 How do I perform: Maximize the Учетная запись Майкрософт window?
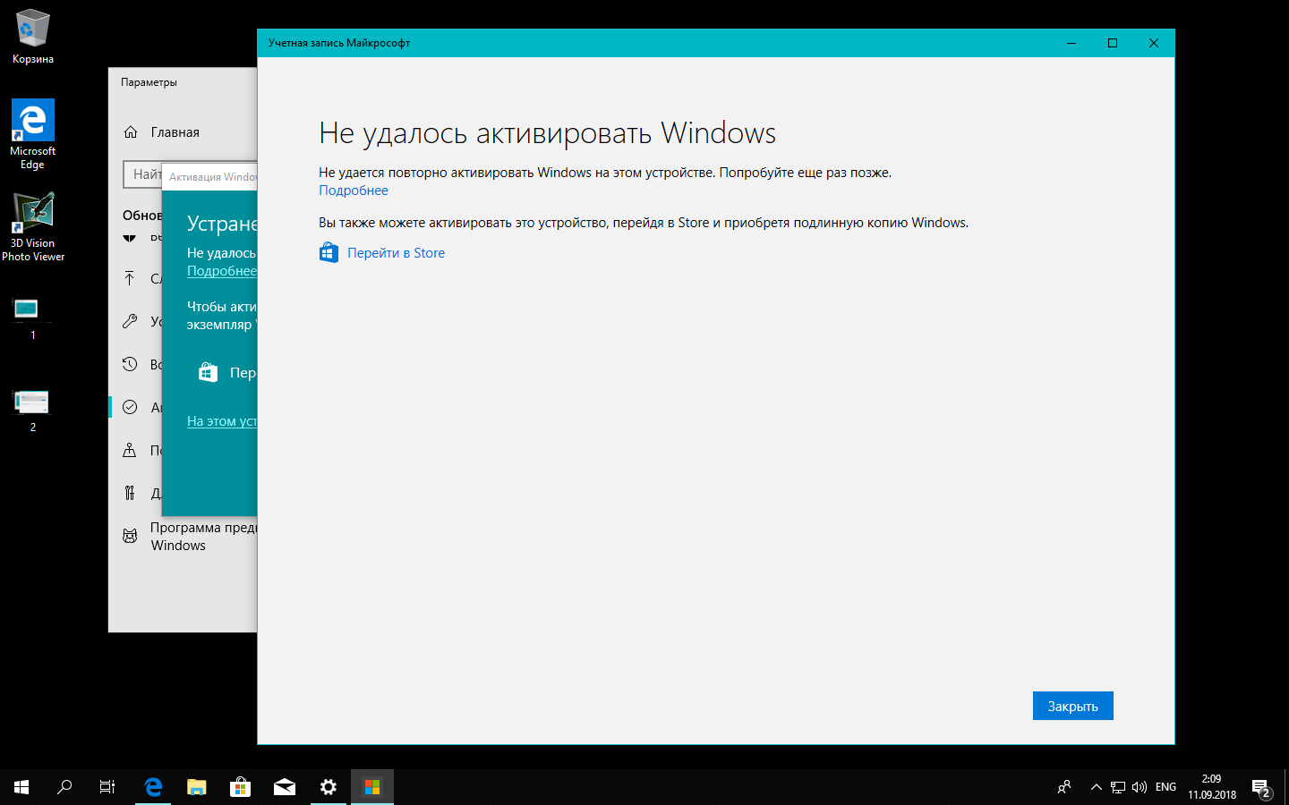tap(1113, 43)
